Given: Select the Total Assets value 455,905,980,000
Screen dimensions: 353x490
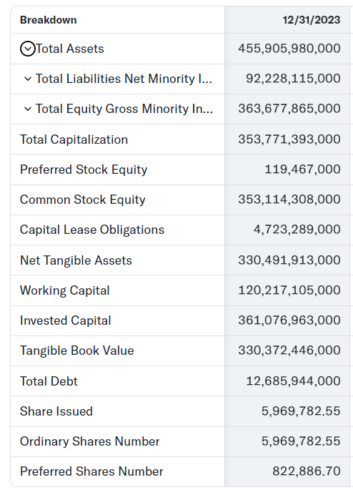Looking at the screenshot, I should pyautogui.click(x=289, y=49).
